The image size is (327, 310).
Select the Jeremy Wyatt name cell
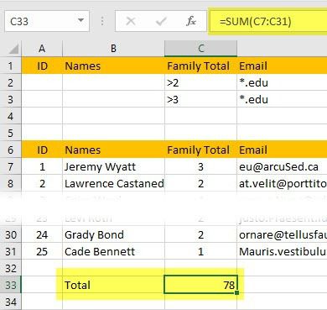pyautogui.click(x=113, y=166)
